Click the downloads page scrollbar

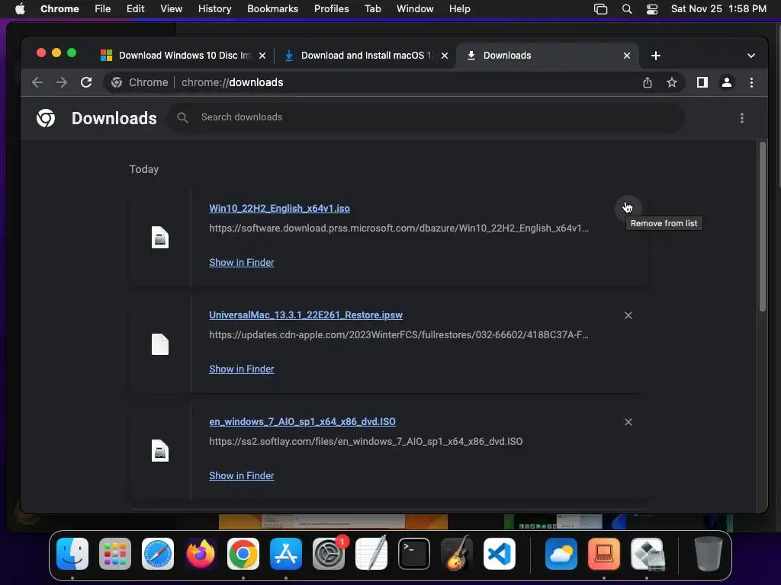(762, 227)
